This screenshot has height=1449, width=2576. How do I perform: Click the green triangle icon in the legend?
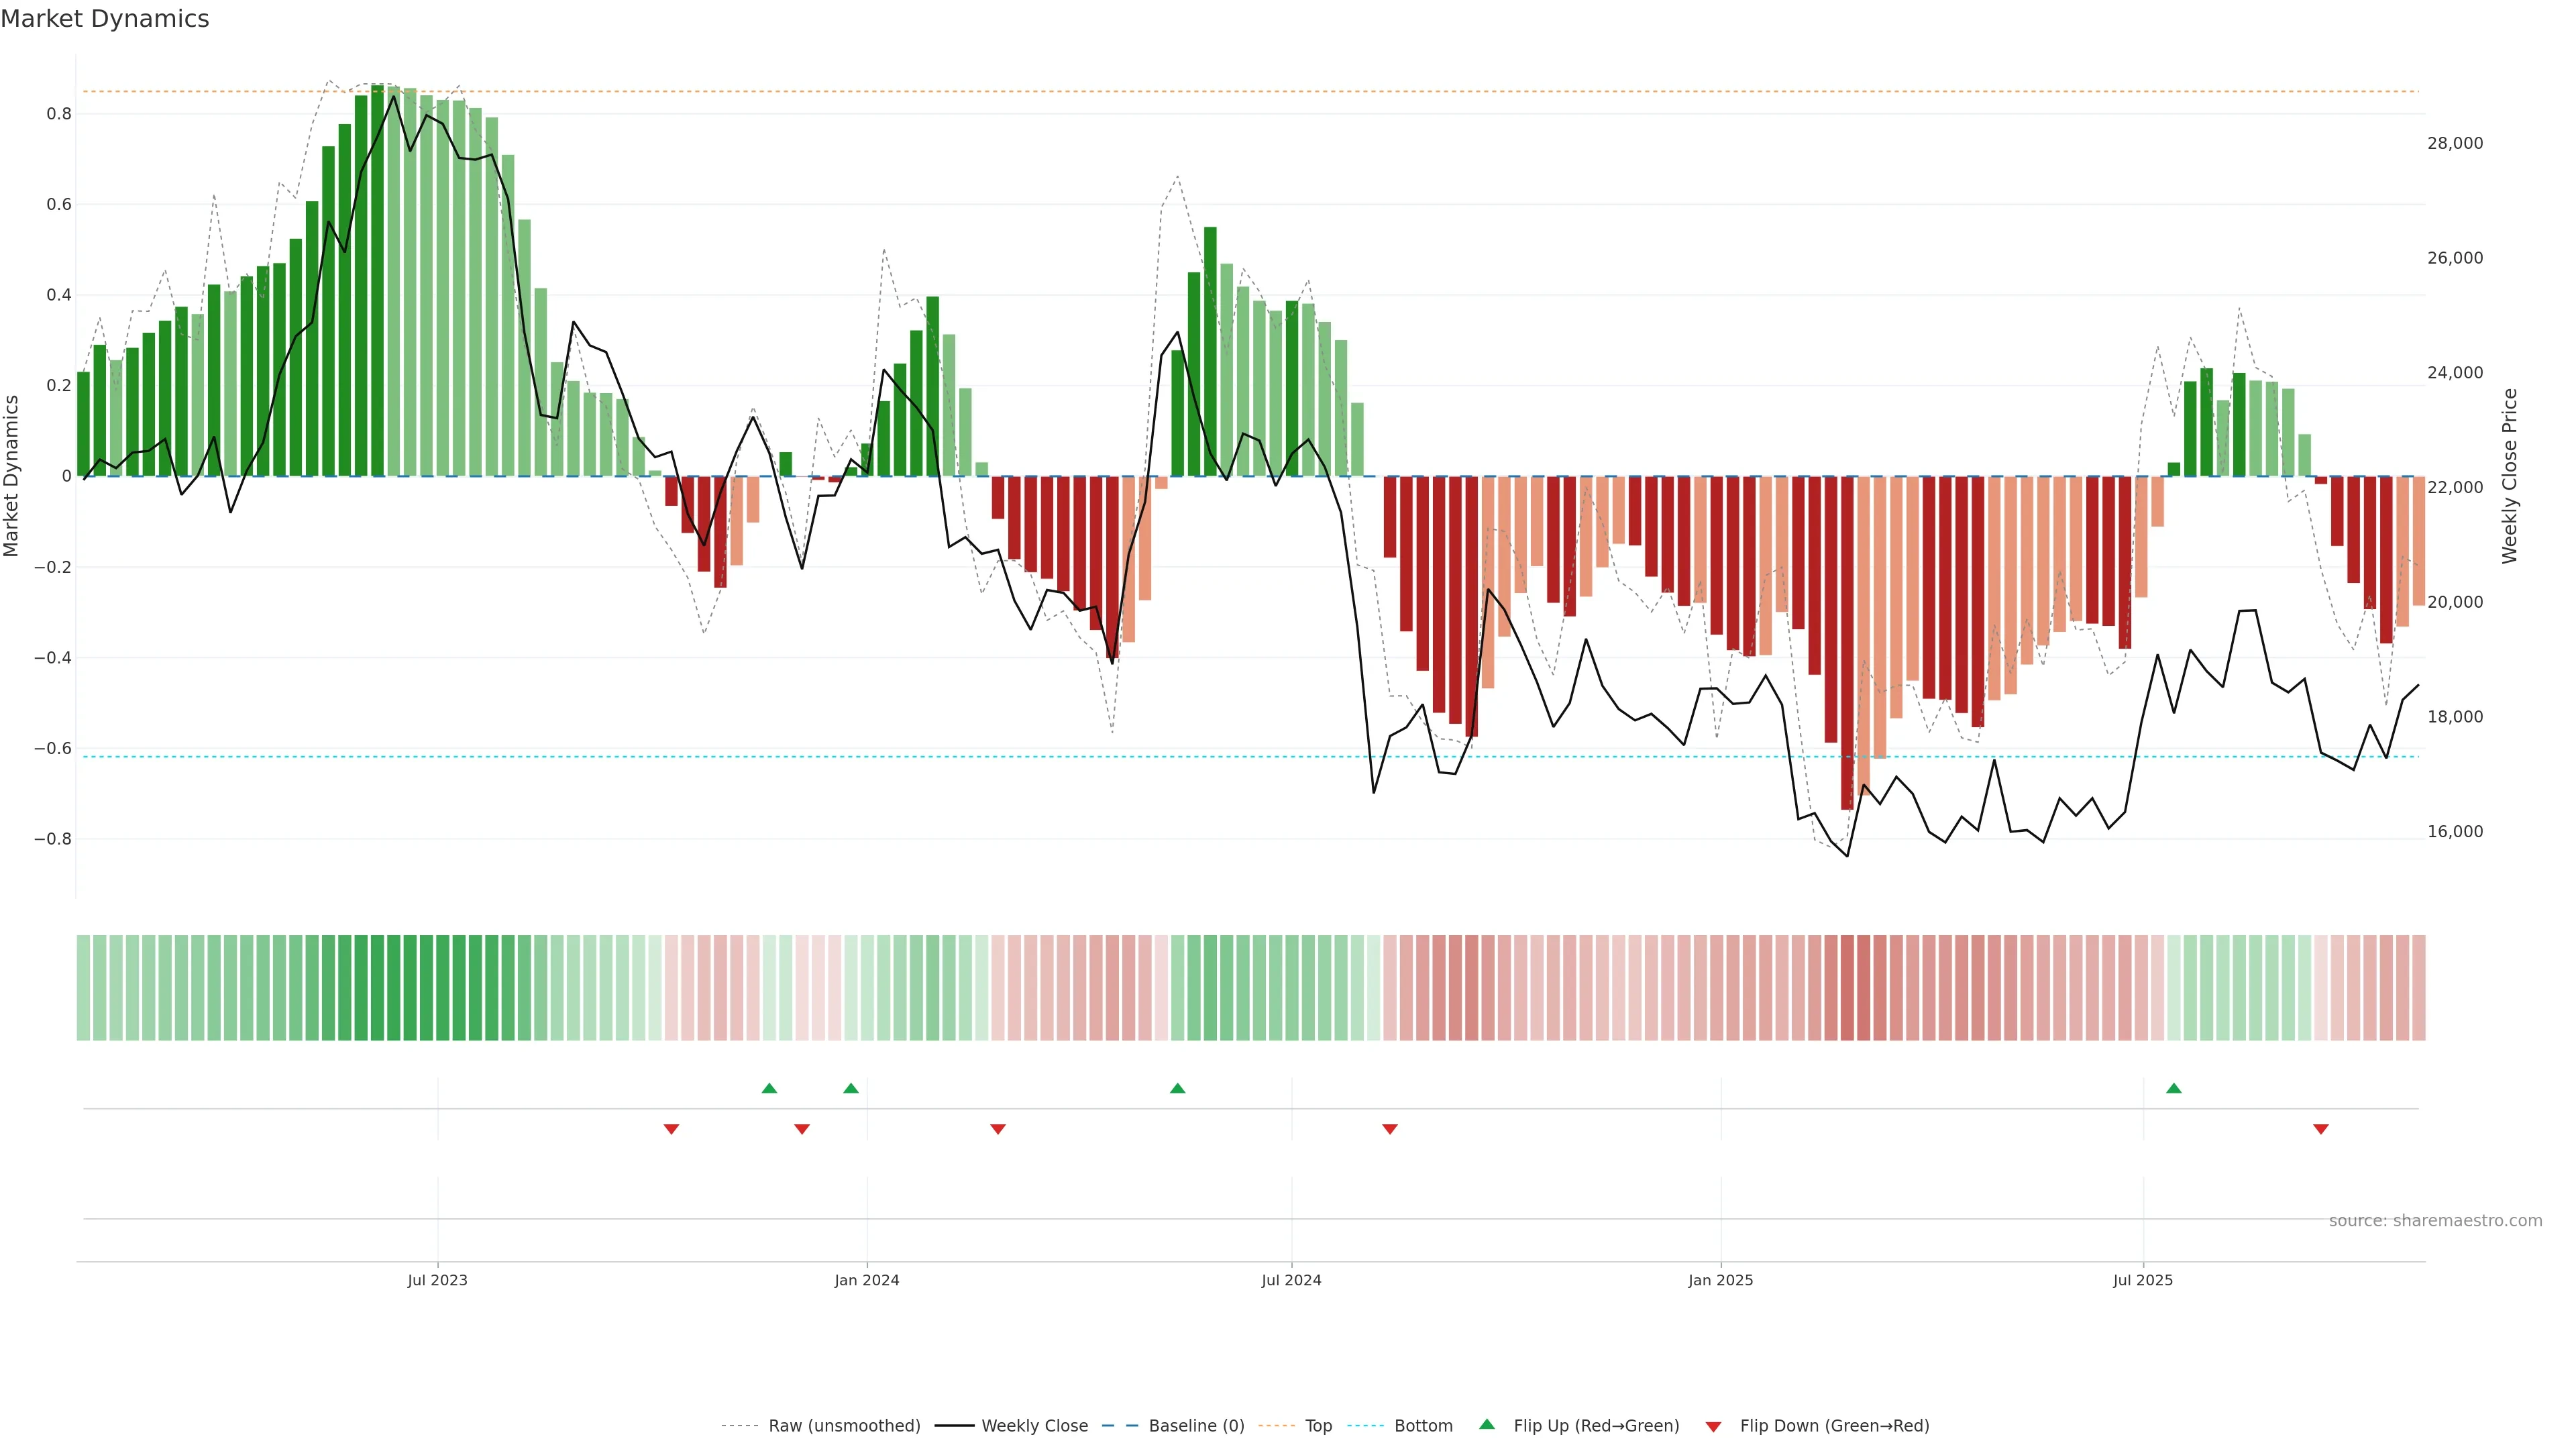pos(1486,1424)
